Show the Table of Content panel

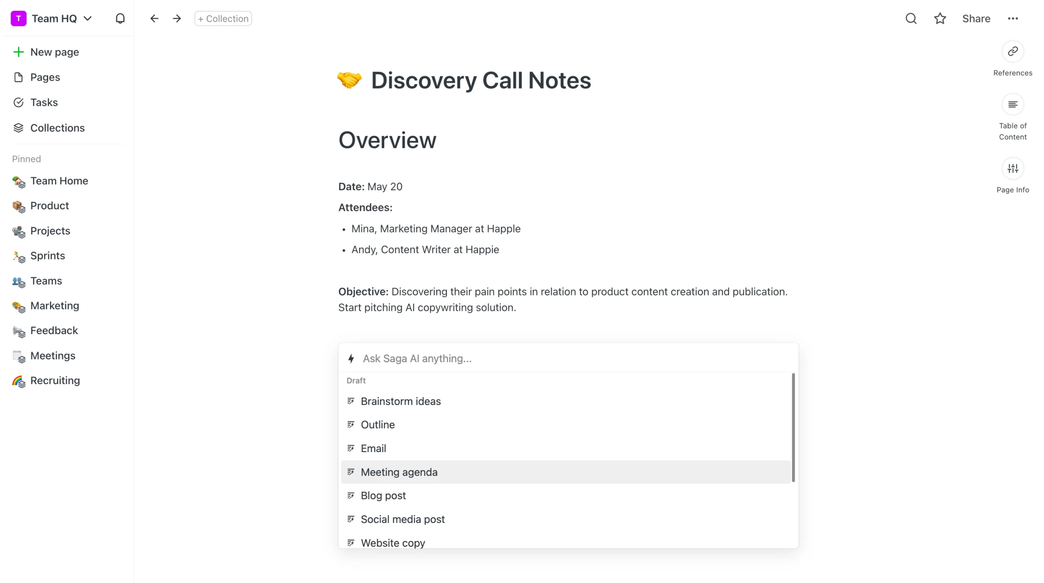[1012, 104]
